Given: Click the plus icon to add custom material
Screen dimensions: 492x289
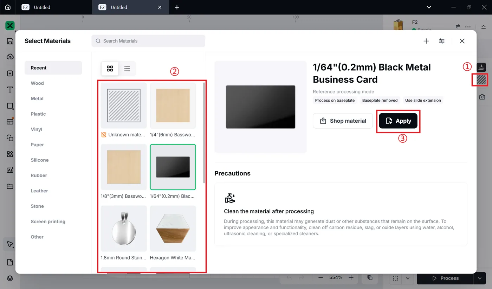Looking at the screenshot, I should 426,41.
